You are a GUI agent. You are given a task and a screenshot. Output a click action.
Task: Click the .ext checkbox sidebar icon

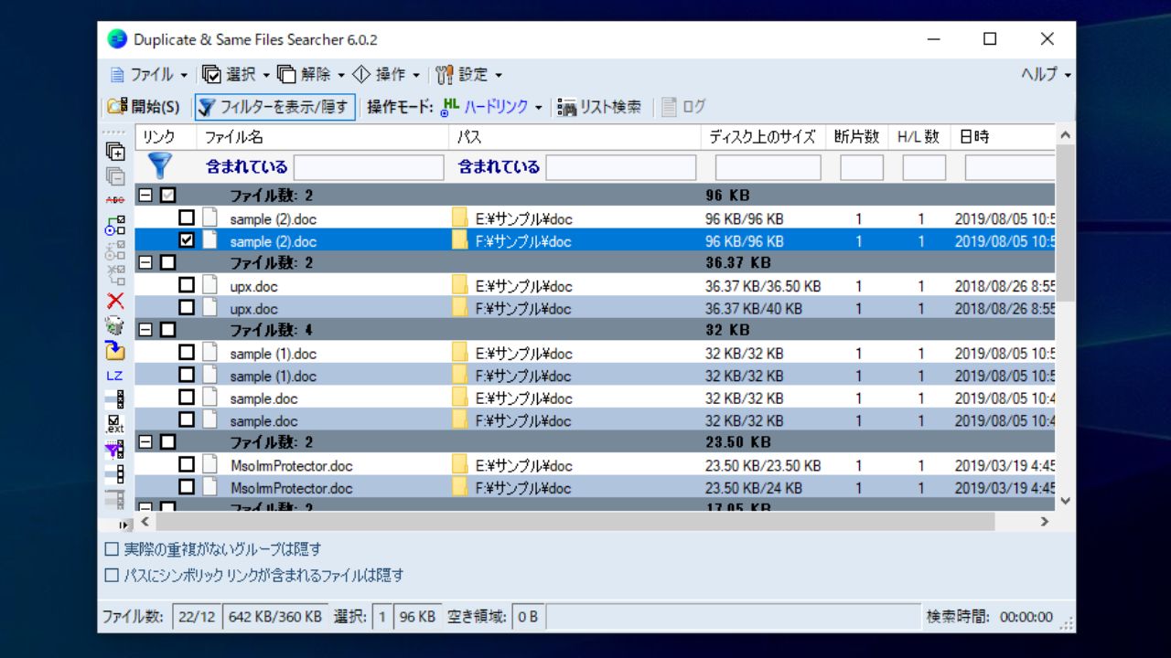click(x=115, y=424)
